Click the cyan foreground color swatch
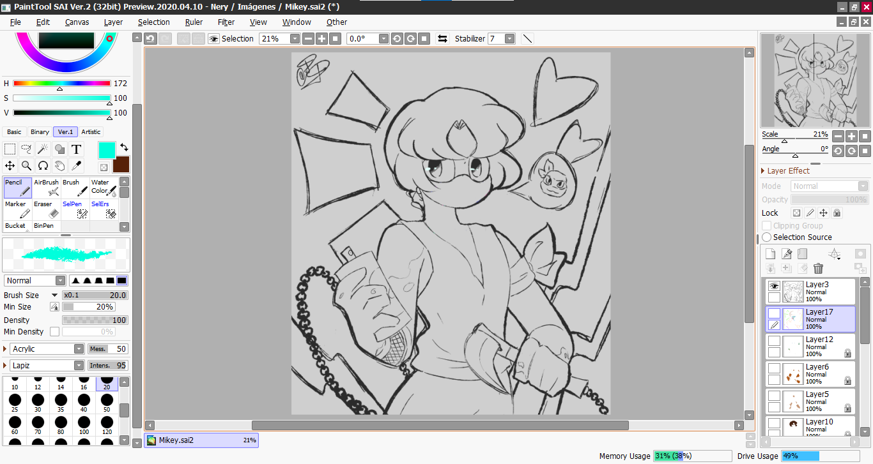 point(107,150)
